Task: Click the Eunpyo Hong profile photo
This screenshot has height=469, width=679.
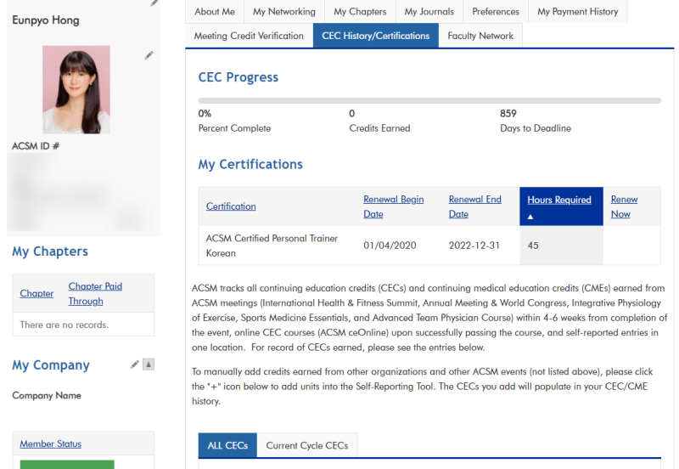Action: (x=76, y=90)
